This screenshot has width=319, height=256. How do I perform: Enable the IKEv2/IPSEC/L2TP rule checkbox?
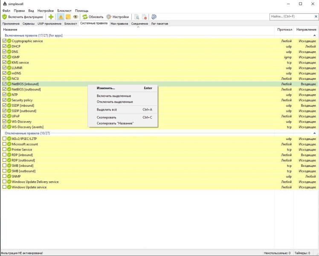tap(4, 139)
